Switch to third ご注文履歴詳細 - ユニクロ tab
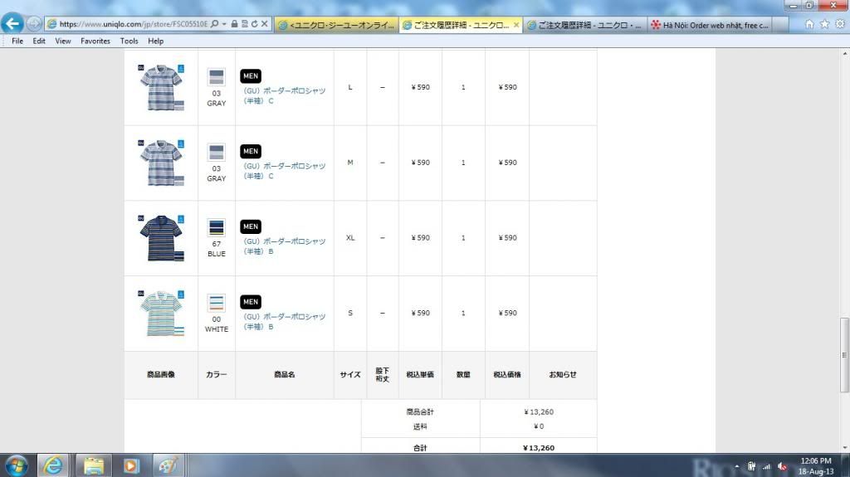 [x=585, y=25]
